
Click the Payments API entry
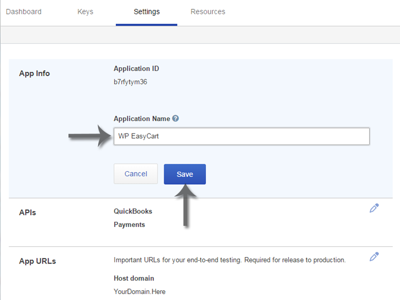click(130, 225)
